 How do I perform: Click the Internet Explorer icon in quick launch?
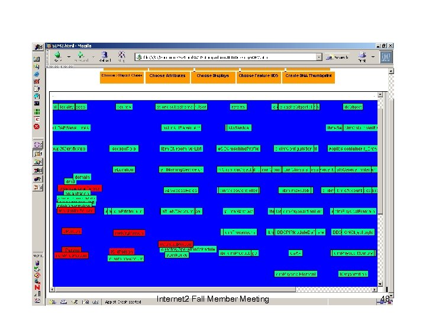point(37,74)
